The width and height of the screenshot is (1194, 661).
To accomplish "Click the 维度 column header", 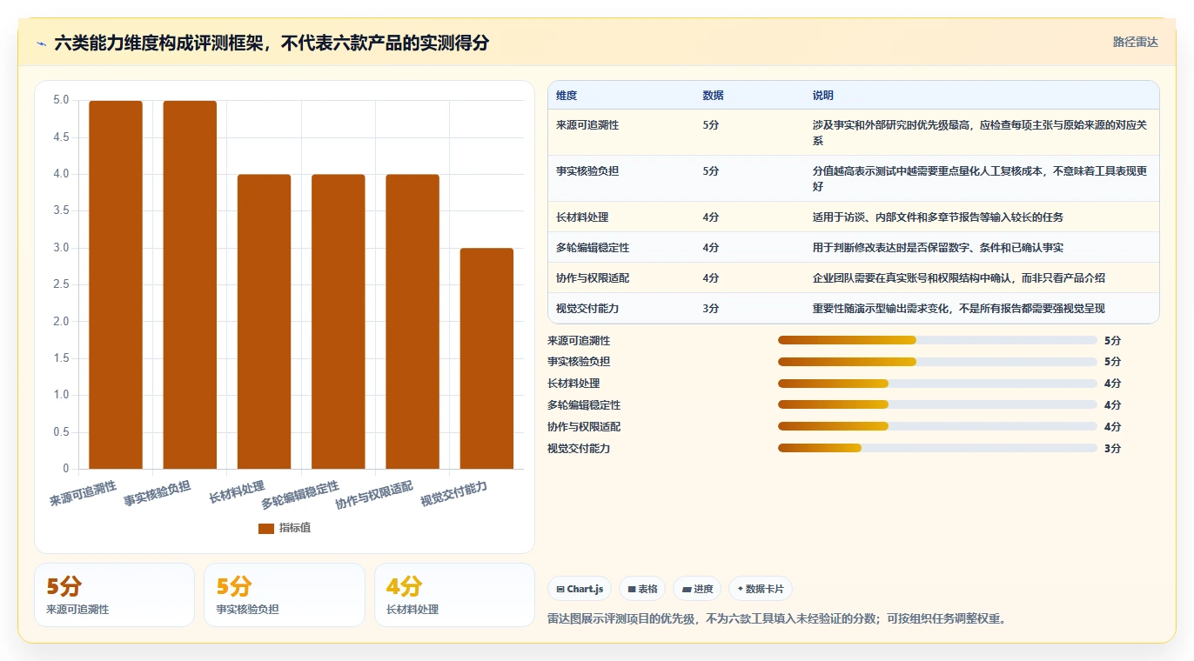I will (x=567, y=96).
